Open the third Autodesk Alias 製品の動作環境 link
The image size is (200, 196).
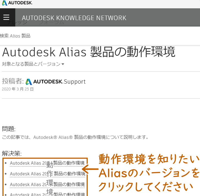(x=47, y=185)
